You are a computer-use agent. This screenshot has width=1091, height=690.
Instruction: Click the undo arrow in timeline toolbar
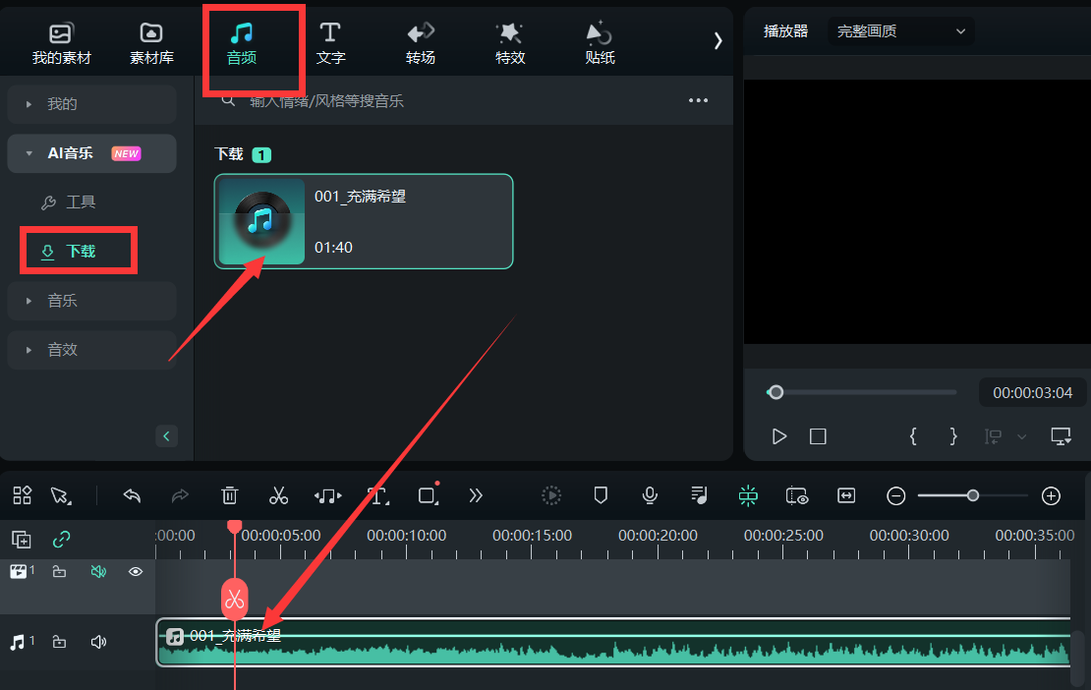(x=132, y=495)
